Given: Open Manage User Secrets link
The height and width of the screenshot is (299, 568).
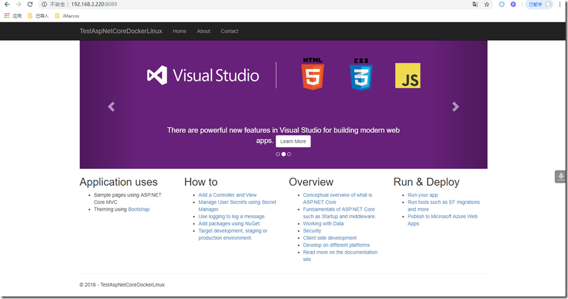Looking at the screenshot, I should [x=237, y=206].
